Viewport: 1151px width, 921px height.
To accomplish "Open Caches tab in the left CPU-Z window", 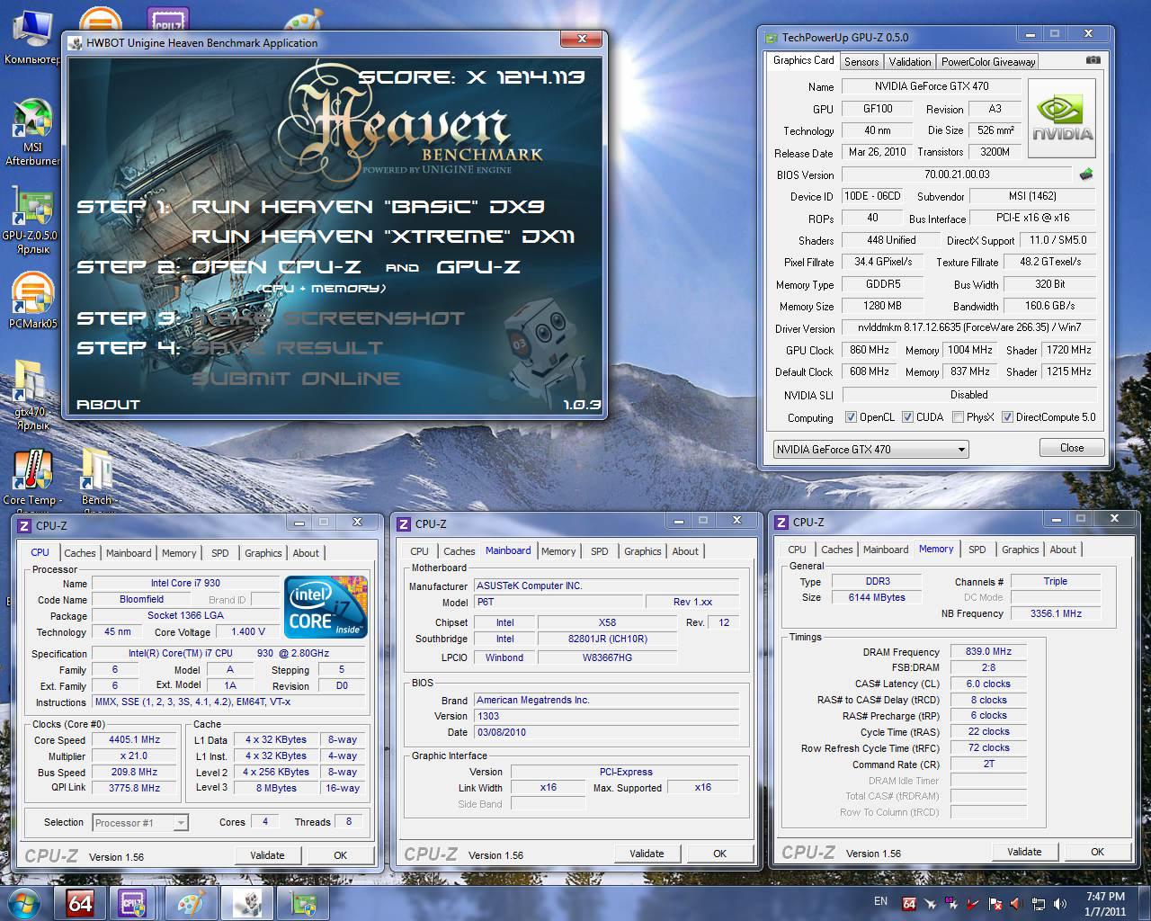I will click(x=79, y=553).
